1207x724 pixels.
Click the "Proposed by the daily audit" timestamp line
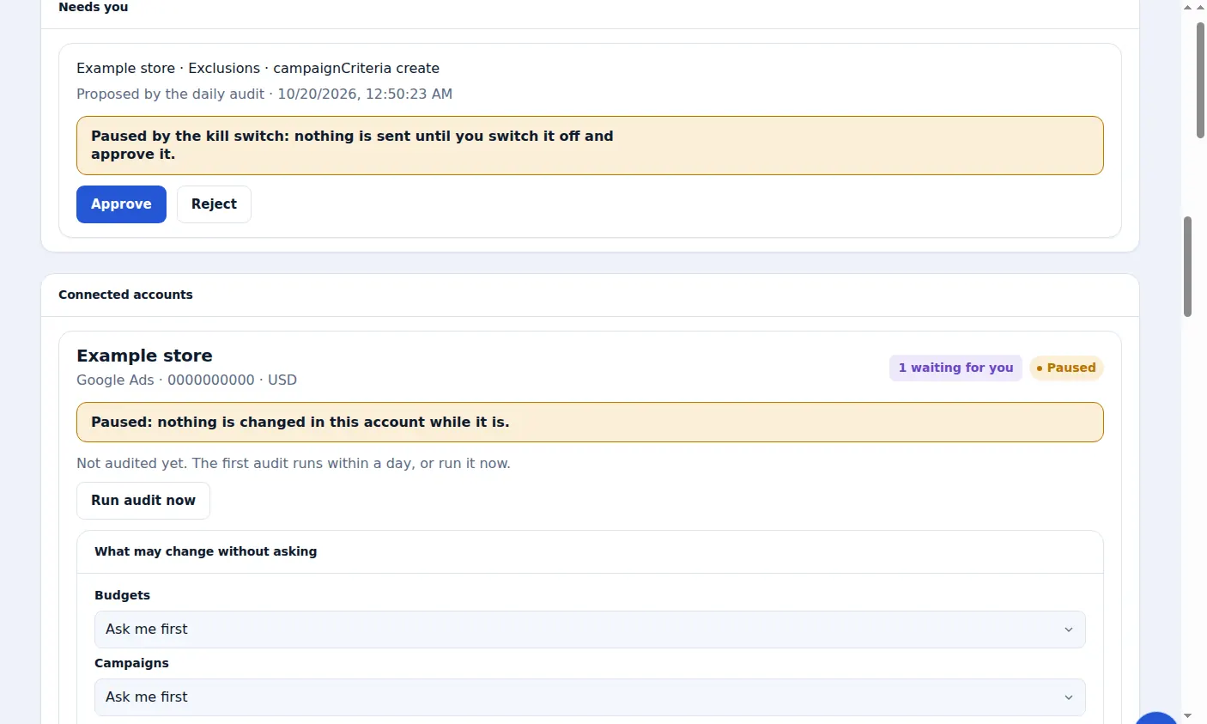pyautogui.click(x=264, y=94)
